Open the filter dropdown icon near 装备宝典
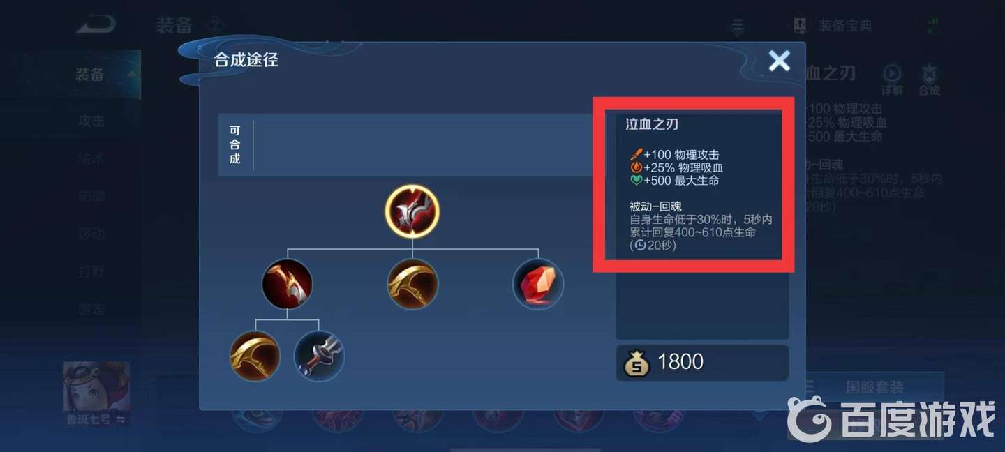 coord(737,27)
